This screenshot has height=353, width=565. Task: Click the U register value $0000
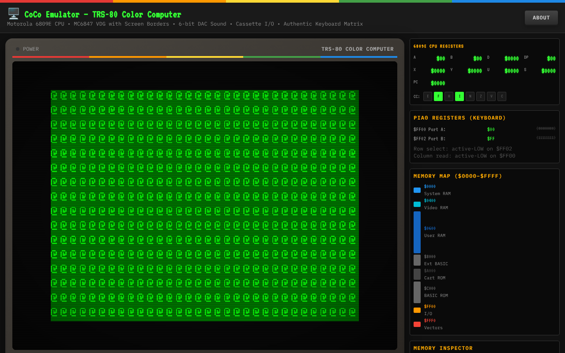tap(512, 71)
